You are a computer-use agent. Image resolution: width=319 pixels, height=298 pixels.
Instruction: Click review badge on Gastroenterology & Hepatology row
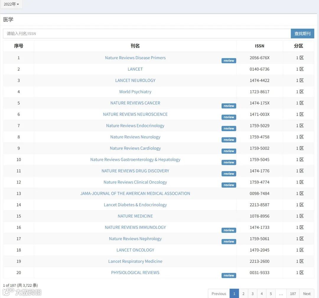pyautogui.click(x=229, y=162)
